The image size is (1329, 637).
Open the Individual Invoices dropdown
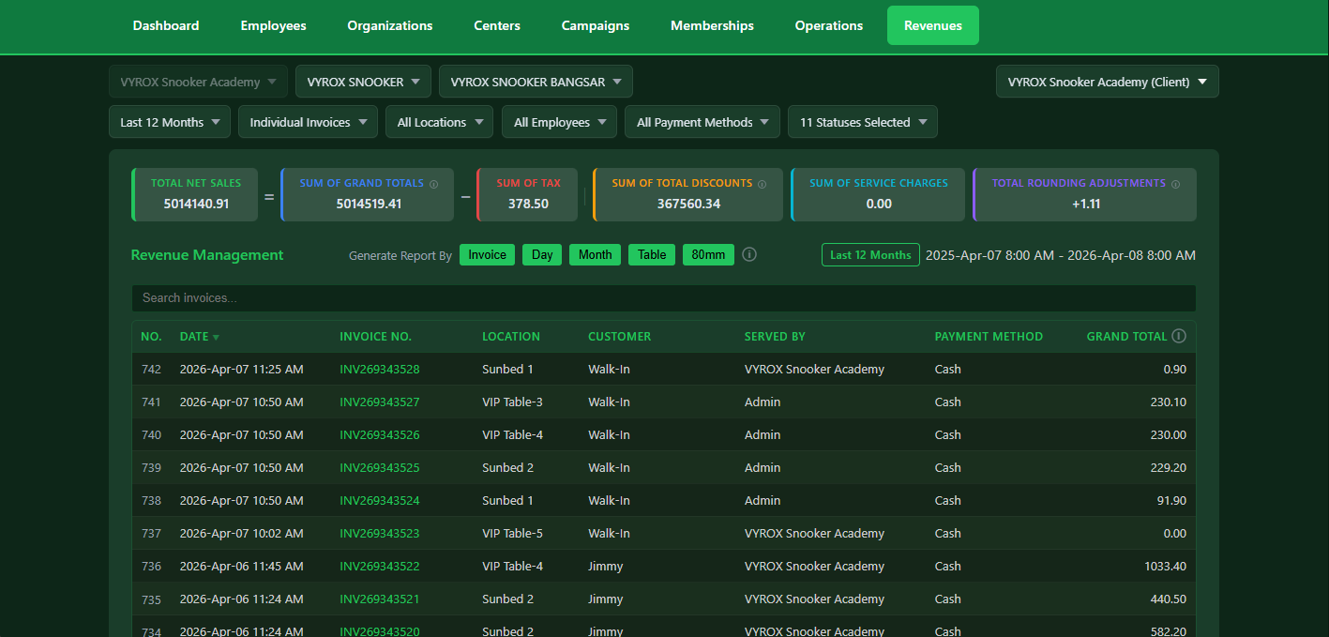coord(308,121)
